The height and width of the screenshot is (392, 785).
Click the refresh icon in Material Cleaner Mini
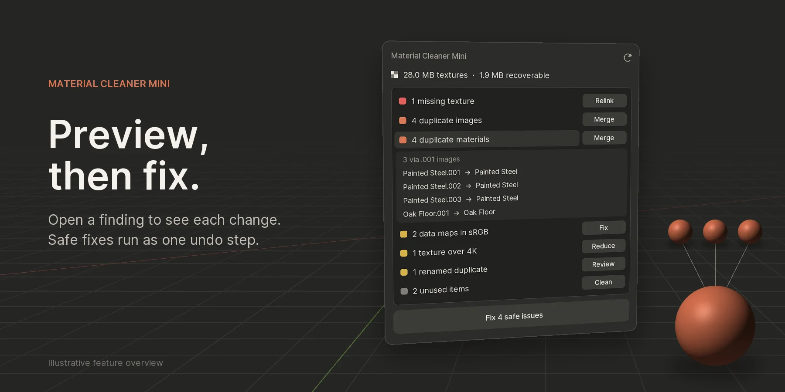pyautogui.click(x=628, y=57)
